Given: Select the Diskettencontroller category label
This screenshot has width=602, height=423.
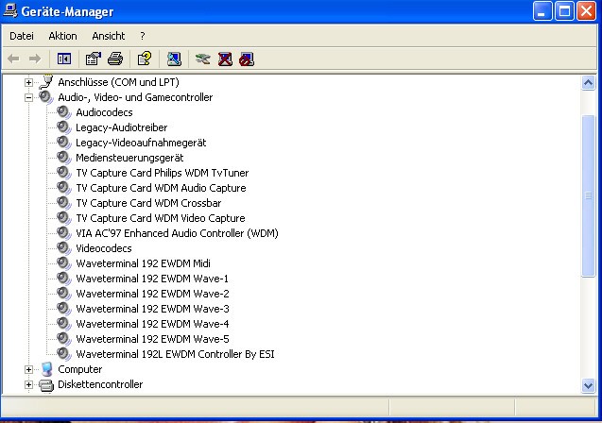Looking at the screenshot, I should (100, 384).
